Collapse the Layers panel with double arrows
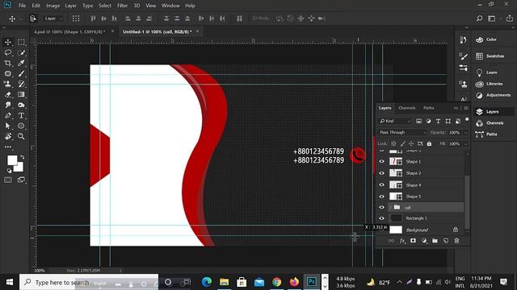517x290 pixels. (x=456, y=108)
